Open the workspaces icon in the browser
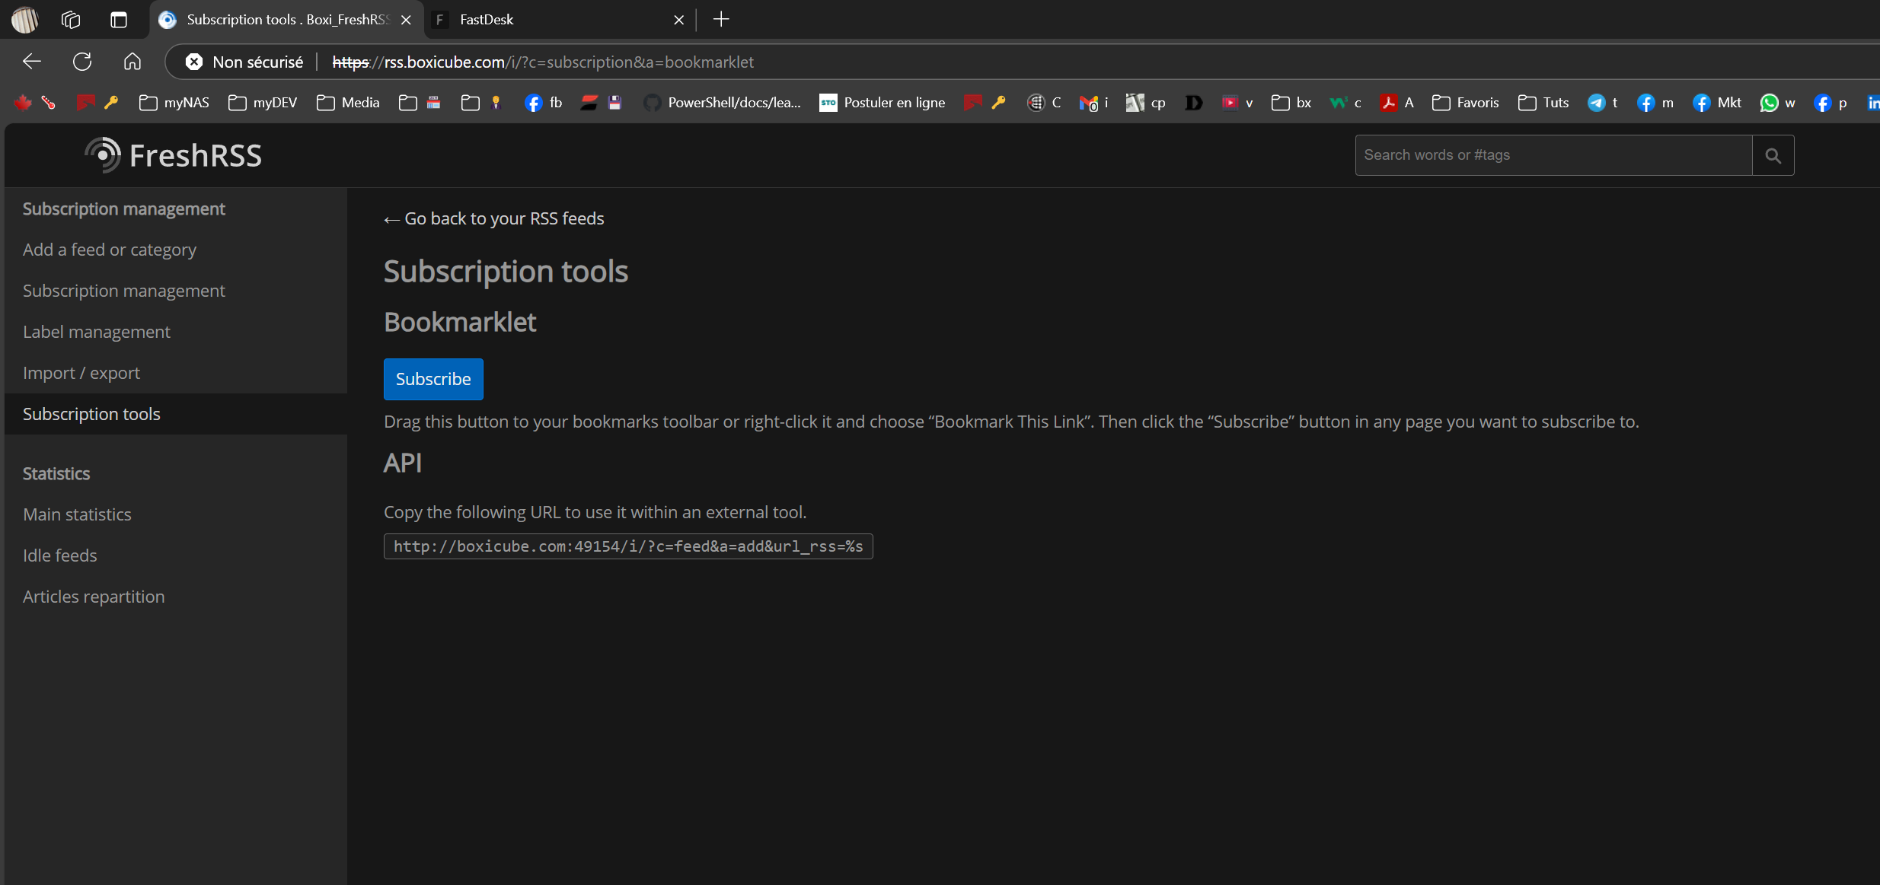The image size is (1880, 885). pos(71,20)
